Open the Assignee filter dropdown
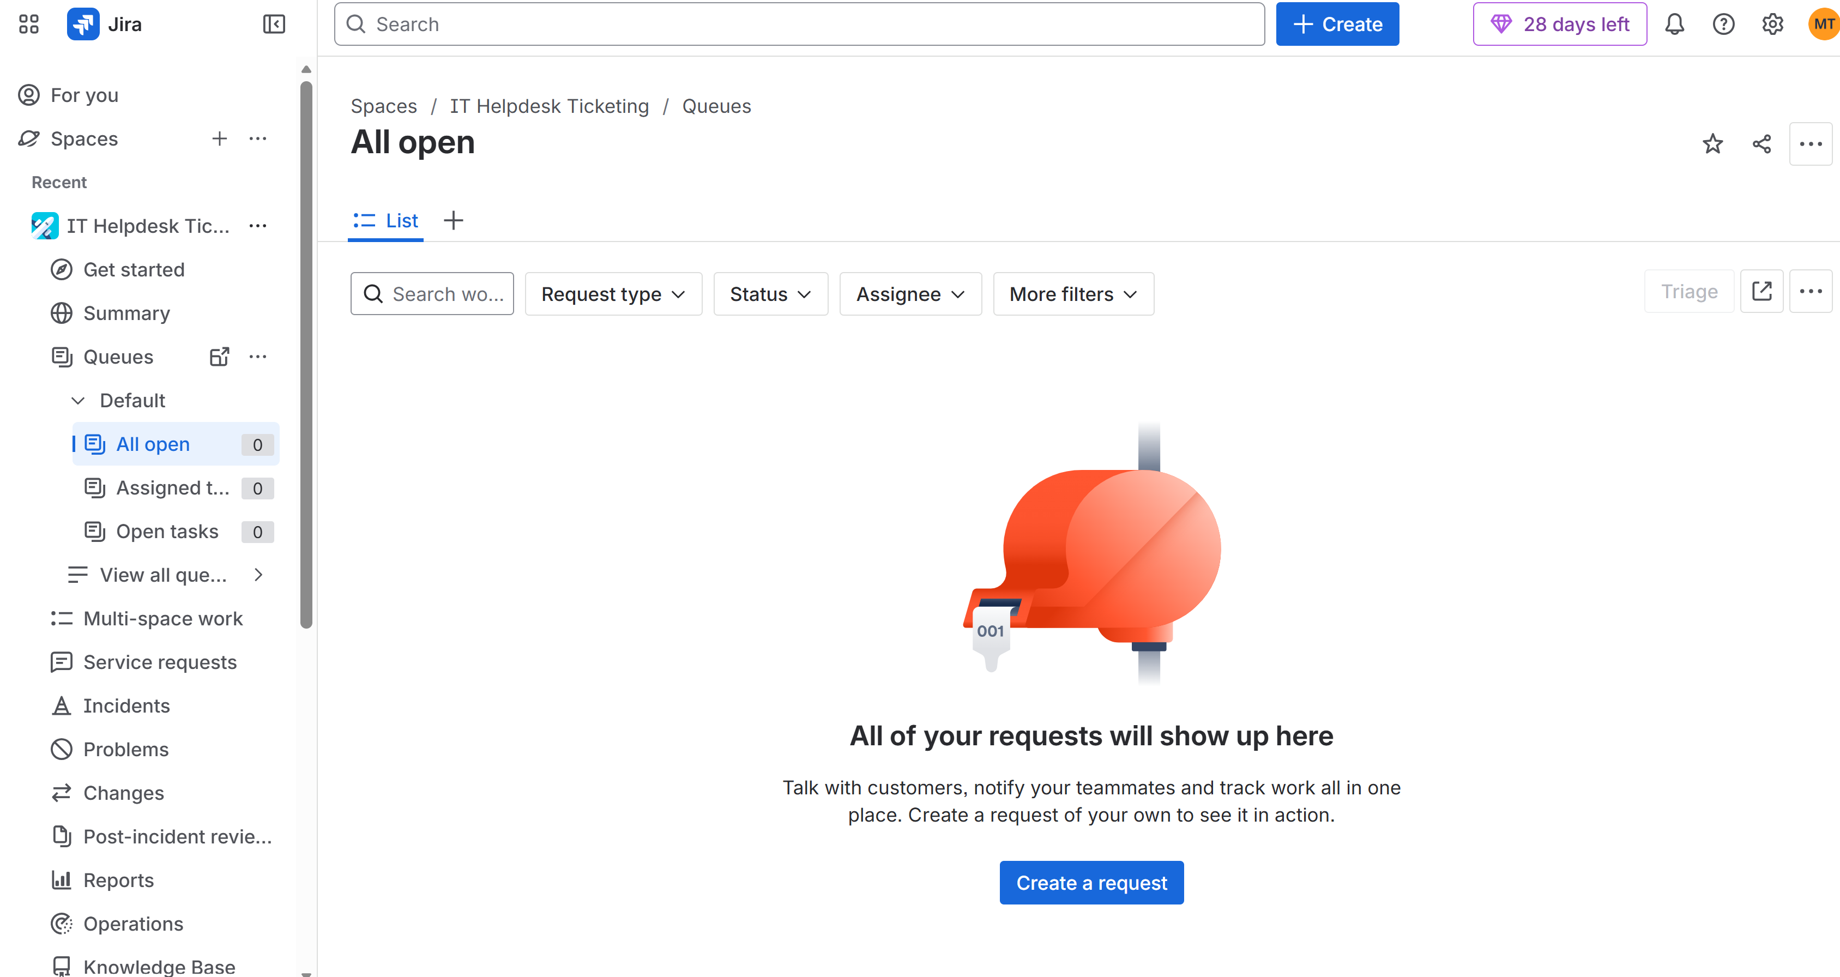1840x977 pixels. click(x=910, y=294)
